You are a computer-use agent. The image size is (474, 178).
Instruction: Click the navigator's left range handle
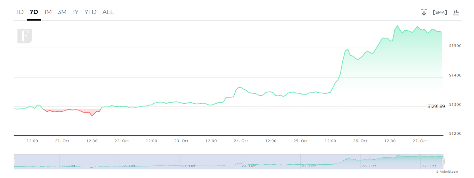pyautogui.click(x=14, y=161)
